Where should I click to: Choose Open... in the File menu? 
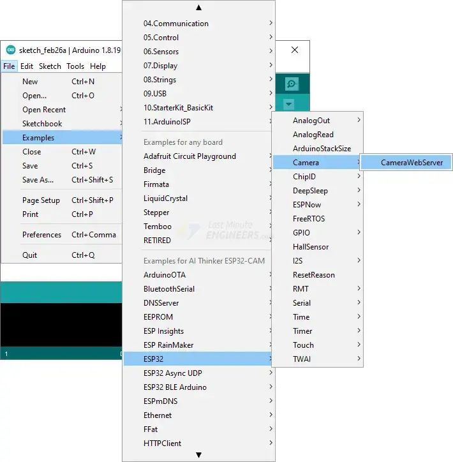tap(62, 96)
